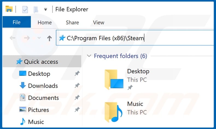The height and width of the screenshot is (129, 216).
Task: Unpin Desktop using its pin icon in sidebar
Action: click(77, 73)
